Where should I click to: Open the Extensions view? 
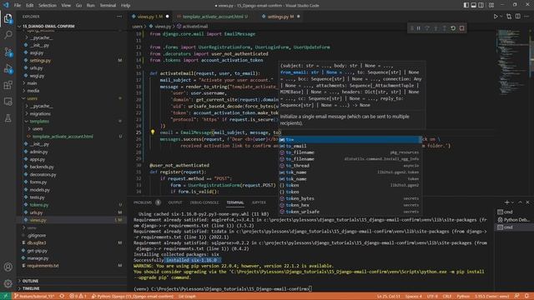click(8, 85)
